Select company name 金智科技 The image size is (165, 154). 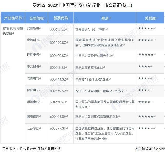(33, 40)
